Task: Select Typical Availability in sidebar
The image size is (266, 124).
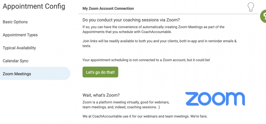Action: [x=19, y=48]
